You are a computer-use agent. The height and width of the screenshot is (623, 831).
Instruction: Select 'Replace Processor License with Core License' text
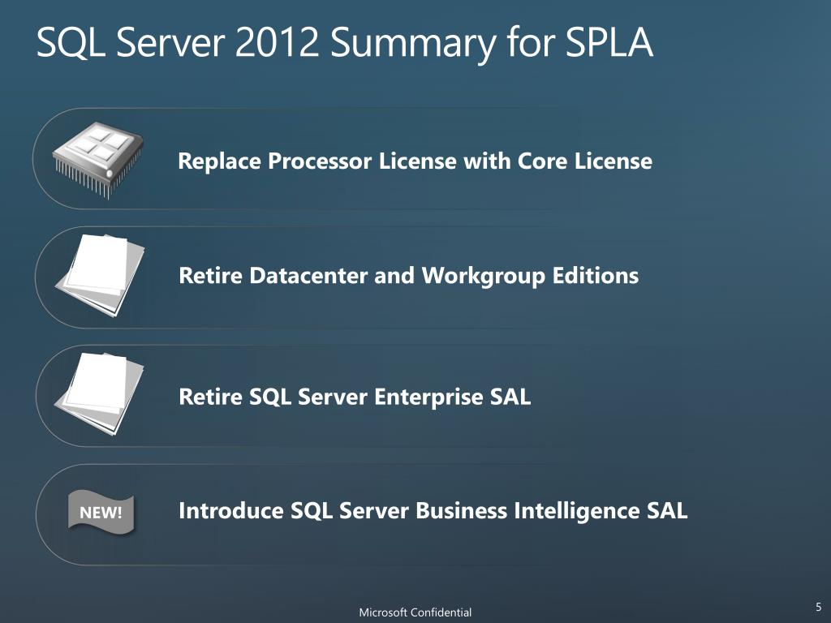[415, 161]
